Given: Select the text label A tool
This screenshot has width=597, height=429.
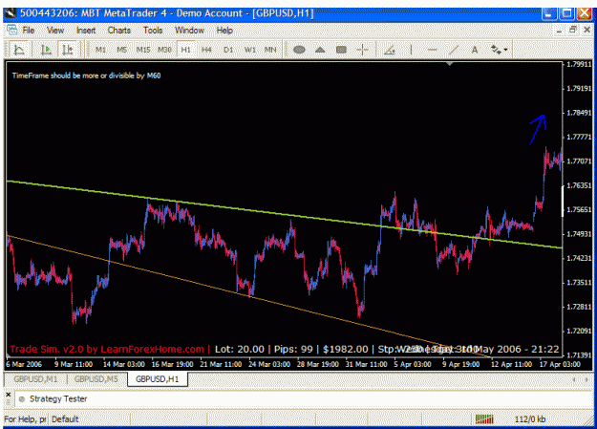Looking at the screenshot, I should [x=475, y=50].
